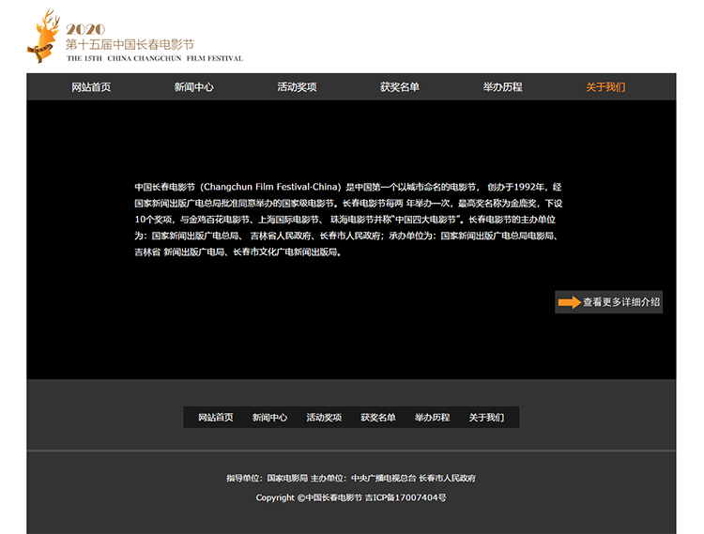Click the 2020 year text in header
704x534 pixels.
coord(85,30)
